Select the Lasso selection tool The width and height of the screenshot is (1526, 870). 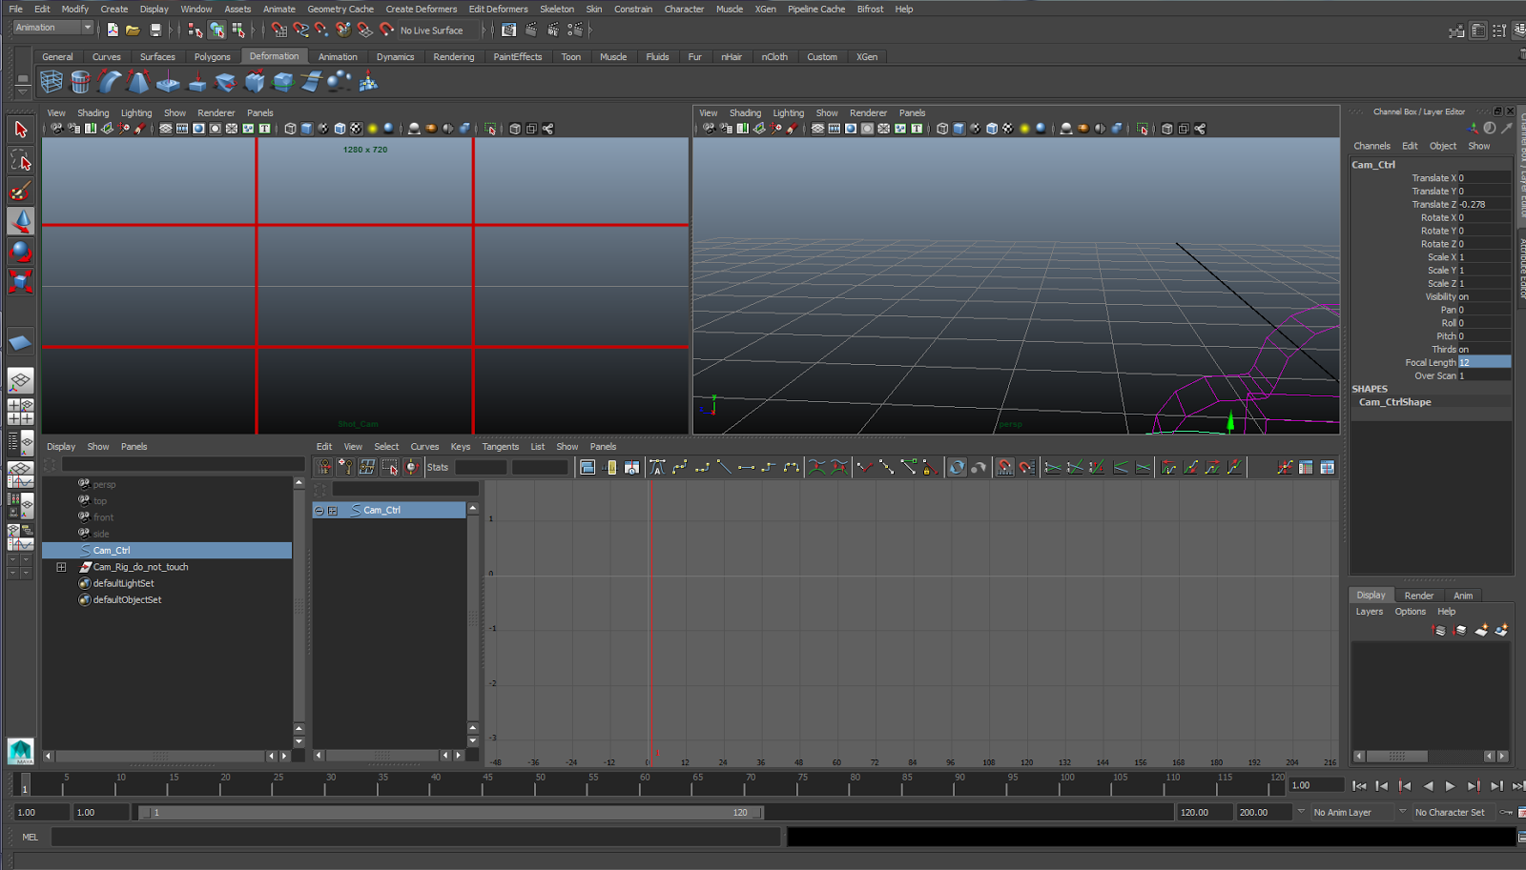[x=20, y=160]
